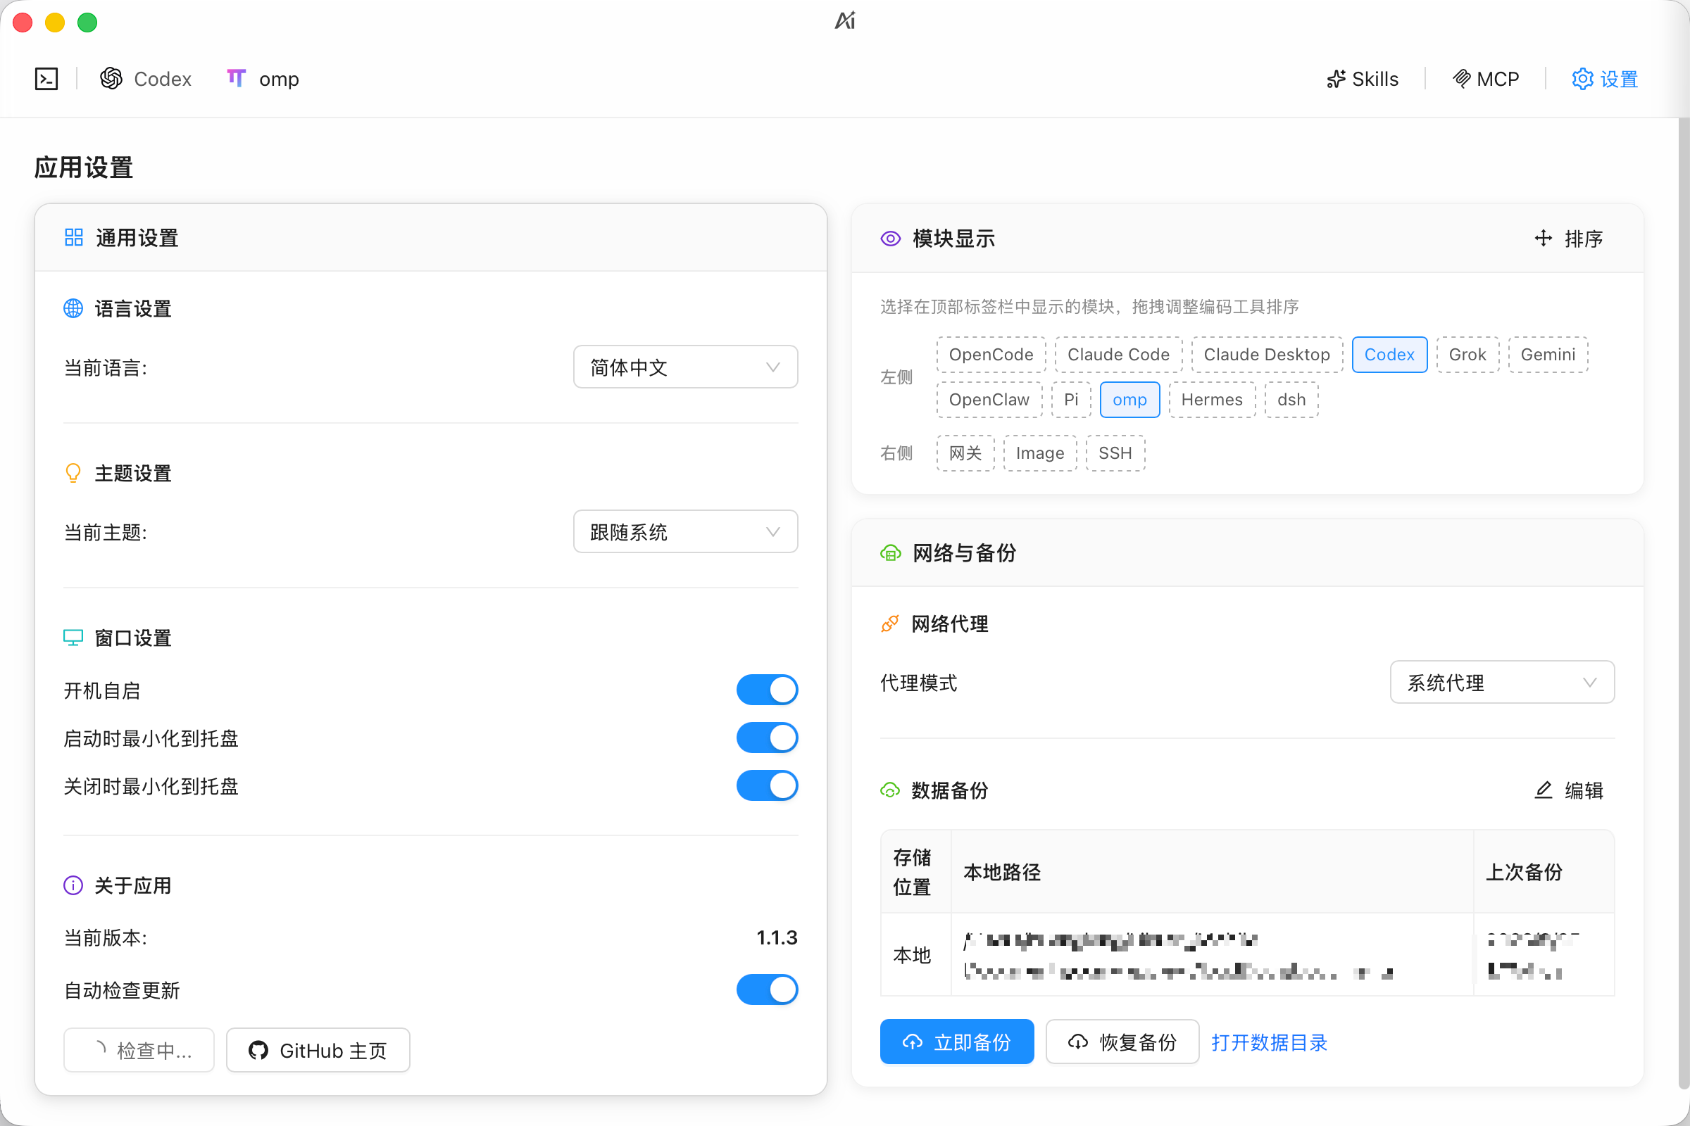Click the 上次备份 column header
This screenshot has width=1690, height=1126.
click(x=1544, y=873)
